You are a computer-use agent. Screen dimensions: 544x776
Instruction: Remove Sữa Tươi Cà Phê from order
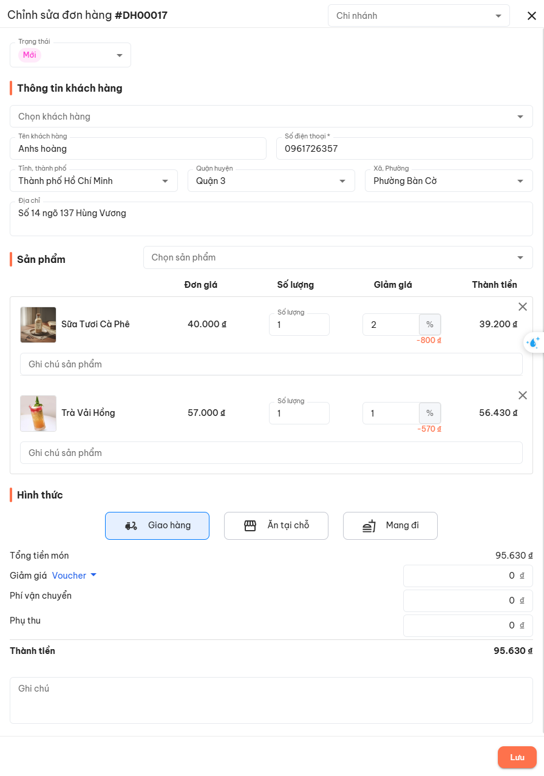[x=522, y=307]
